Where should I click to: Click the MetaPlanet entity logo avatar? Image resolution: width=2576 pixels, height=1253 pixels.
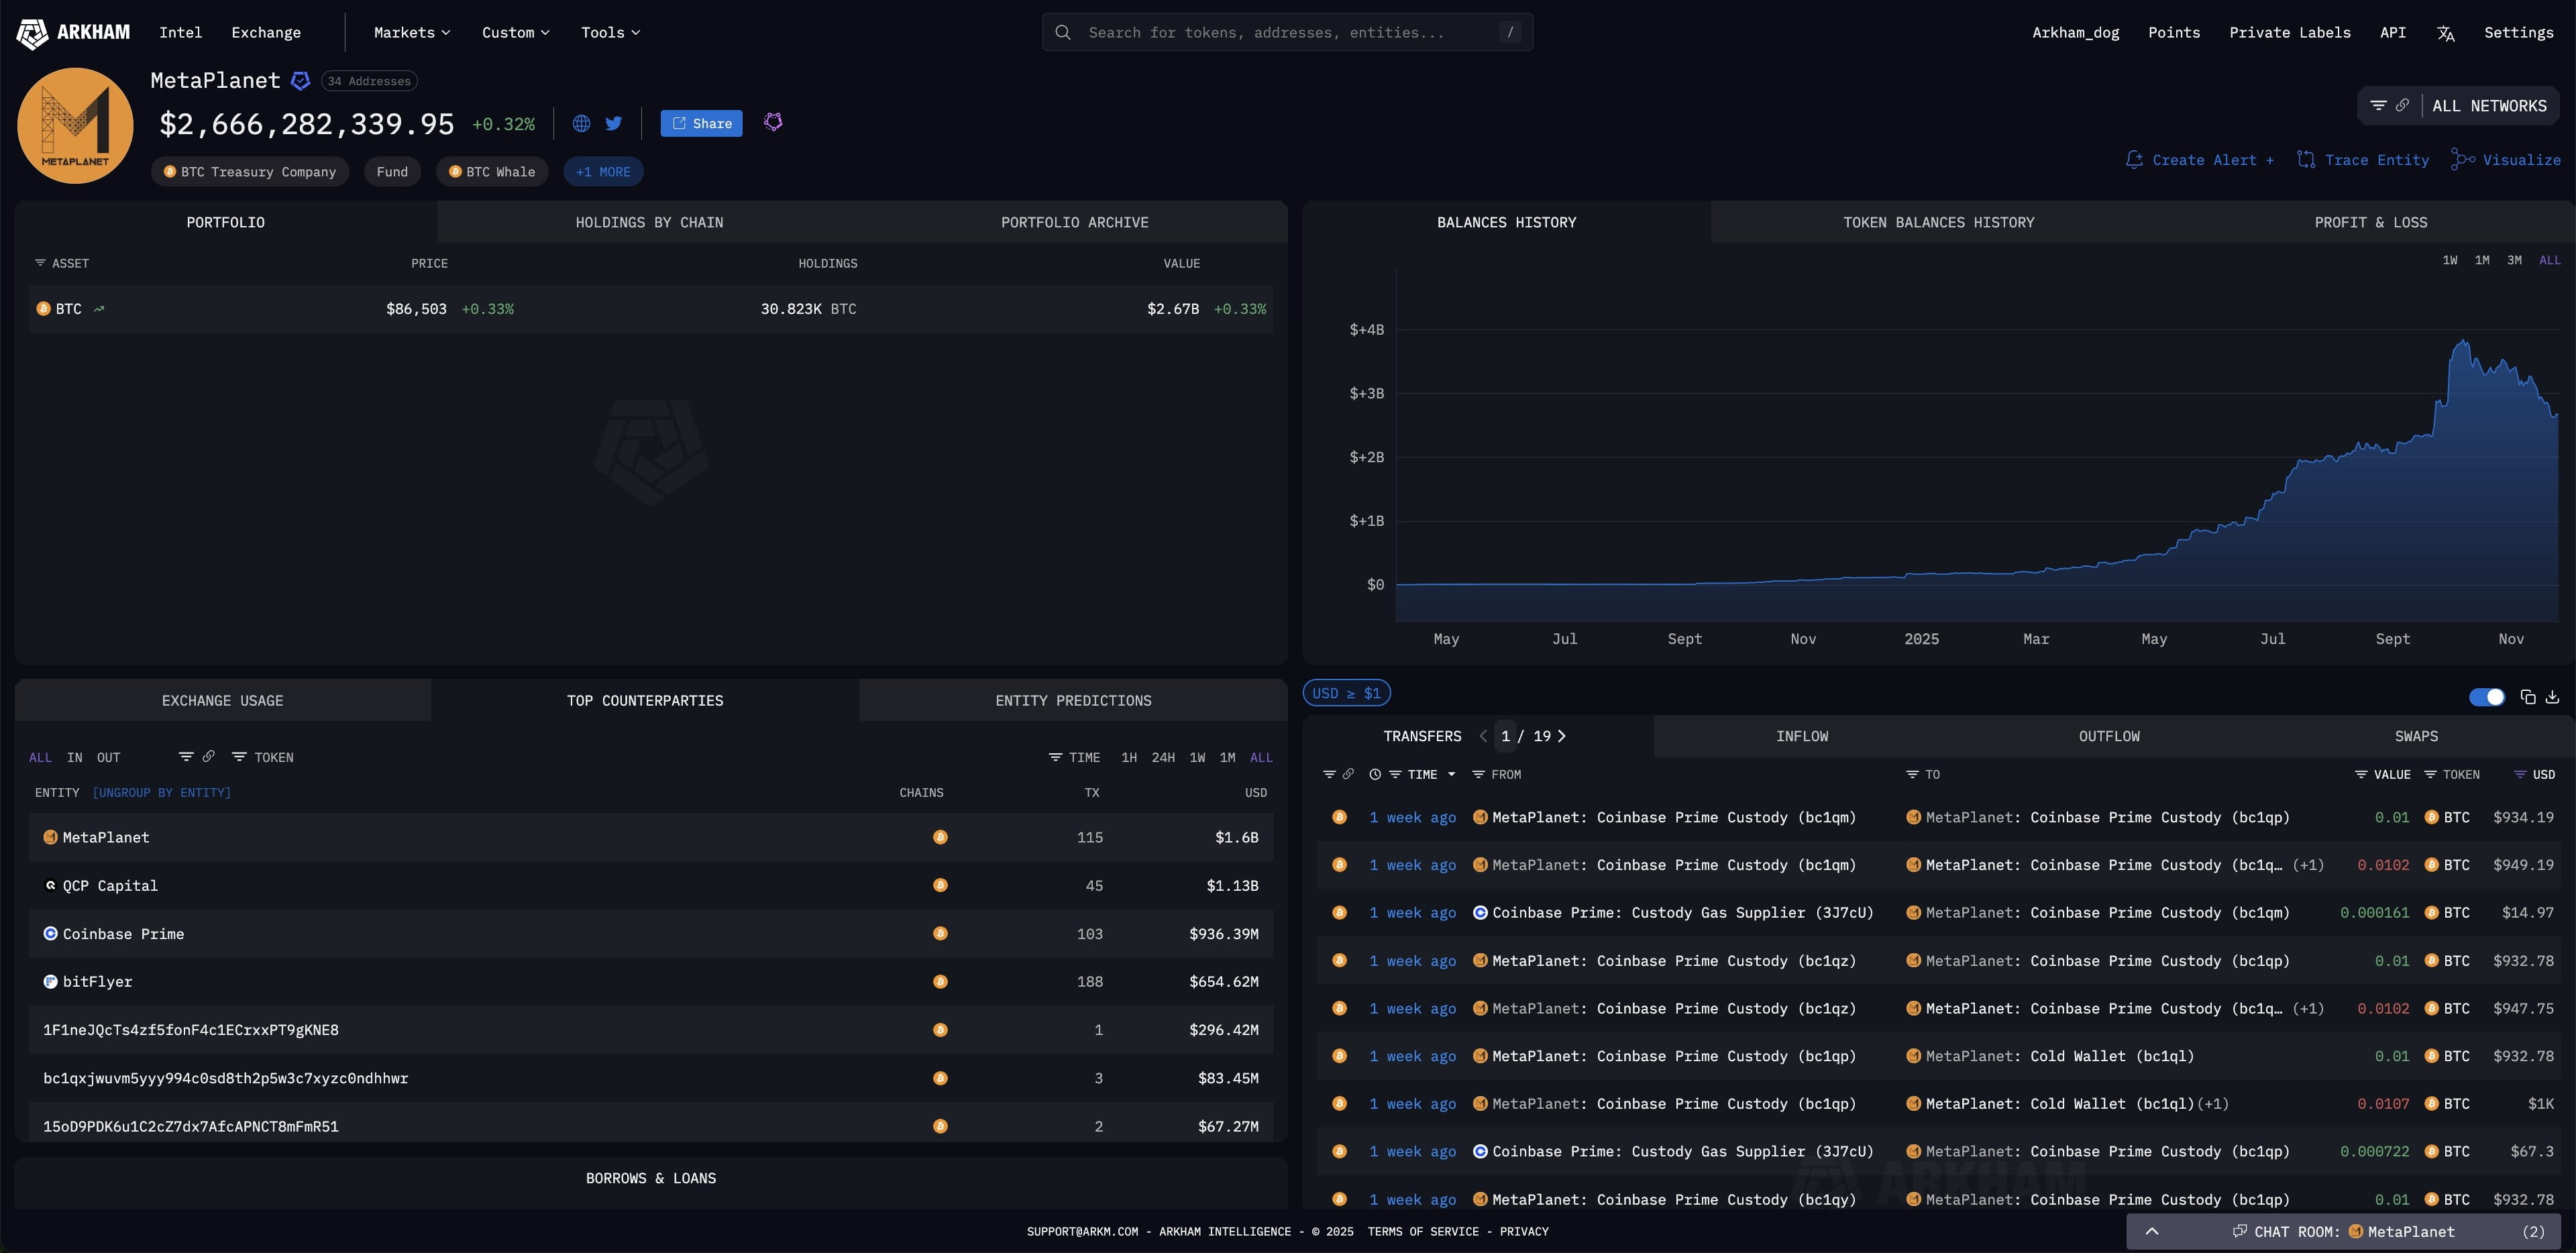pos(75,125)
